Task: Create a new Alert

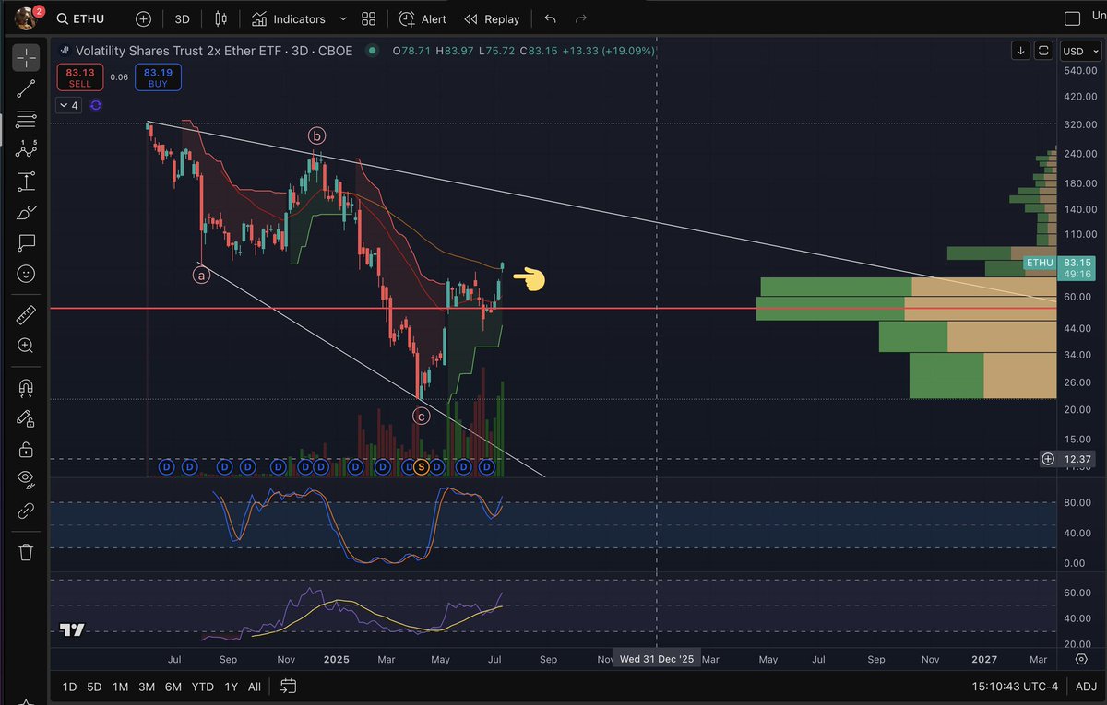Action: [x=423, y=18]
